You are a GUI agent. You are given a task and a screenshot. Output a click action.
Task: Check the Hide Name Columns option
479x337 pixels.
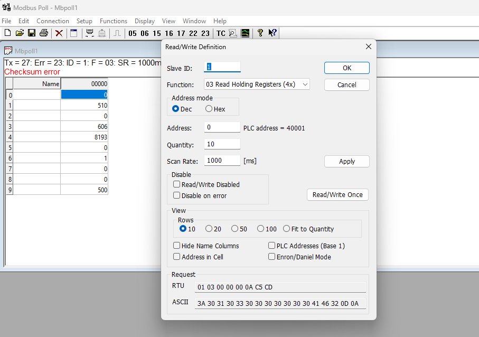coord(177,246)
